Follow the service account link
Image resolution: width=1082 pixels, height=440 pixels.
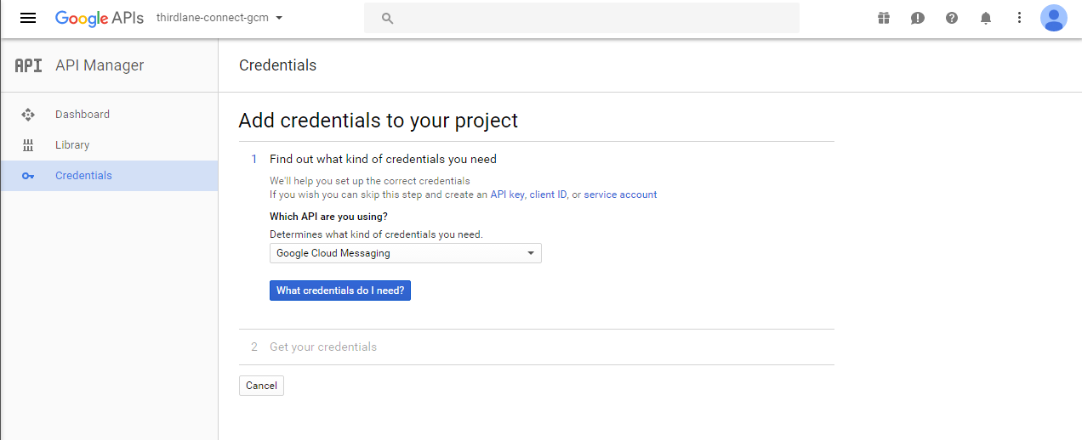620,195
